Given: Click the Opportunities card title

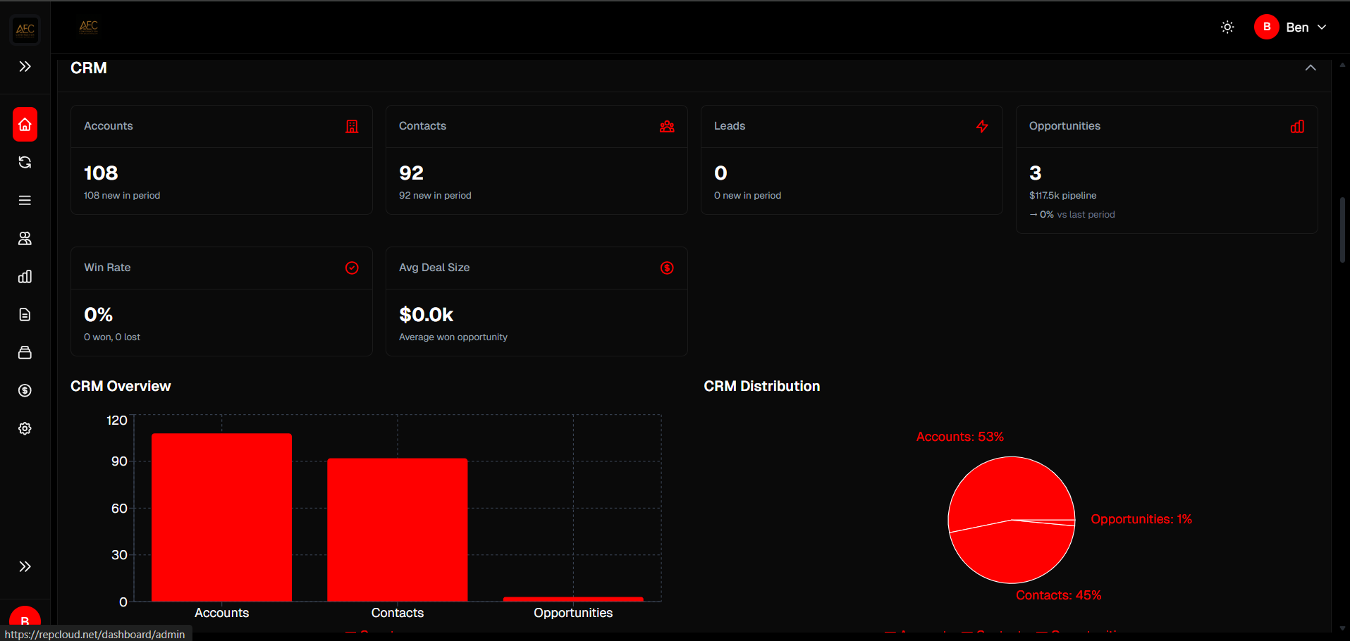Looking at the screenshot, I should (1064, 126).
